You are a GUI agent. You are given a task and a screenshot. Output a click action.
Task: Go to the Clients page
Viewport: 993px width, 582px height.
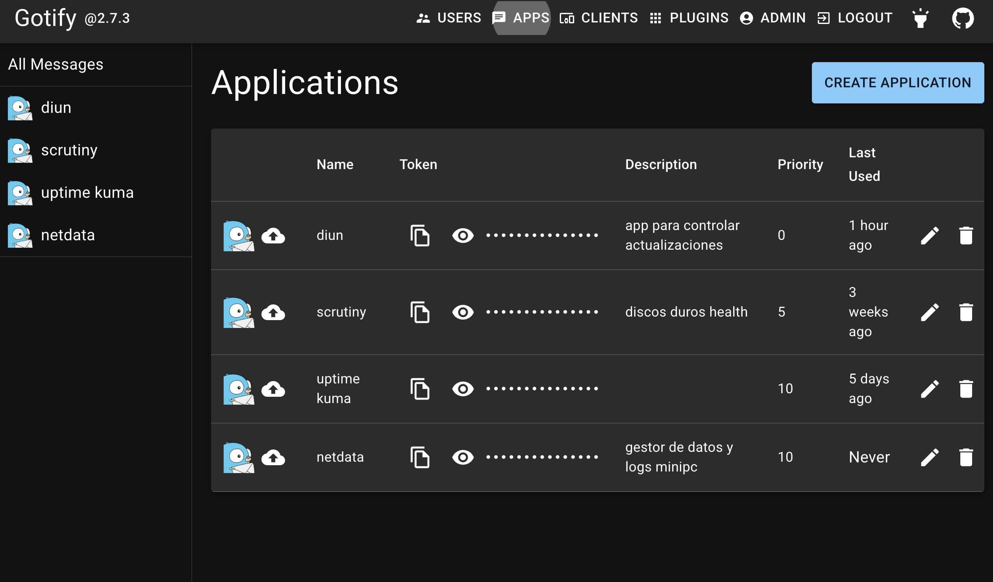[x=598, y=18]
